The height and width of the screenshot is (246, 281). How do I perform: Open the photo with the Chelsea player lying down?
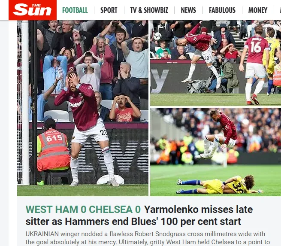coord(216,152)
